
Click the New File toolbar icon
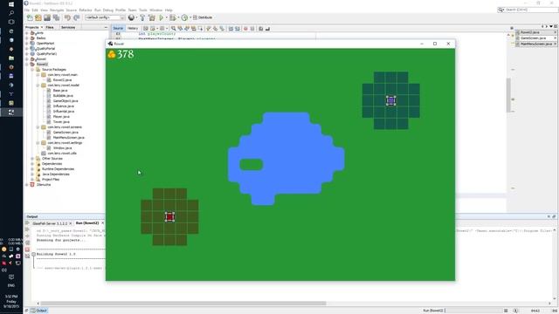30,17
